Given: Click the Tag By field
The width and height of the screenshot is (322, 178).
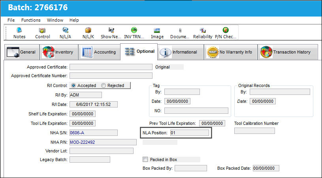Looking at the screenshot, I should coord(182,92).
